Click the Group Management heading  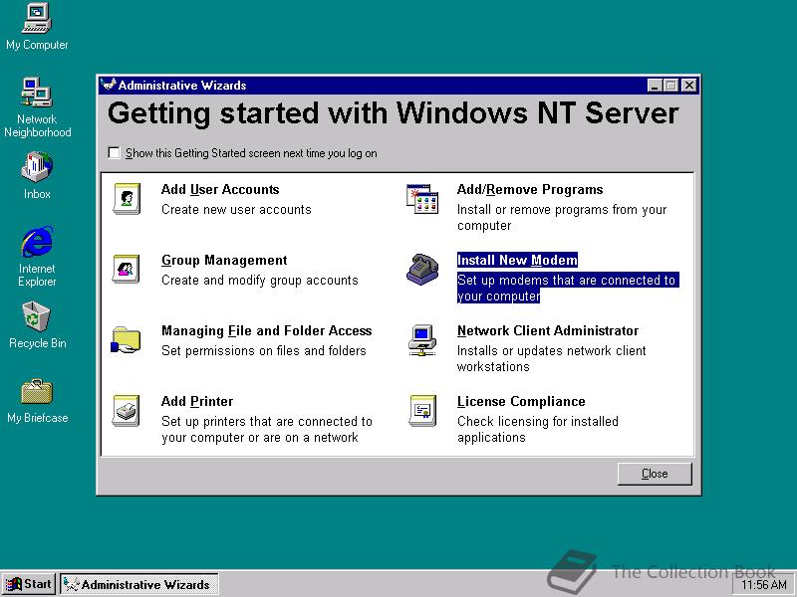[x=224, y=260]
